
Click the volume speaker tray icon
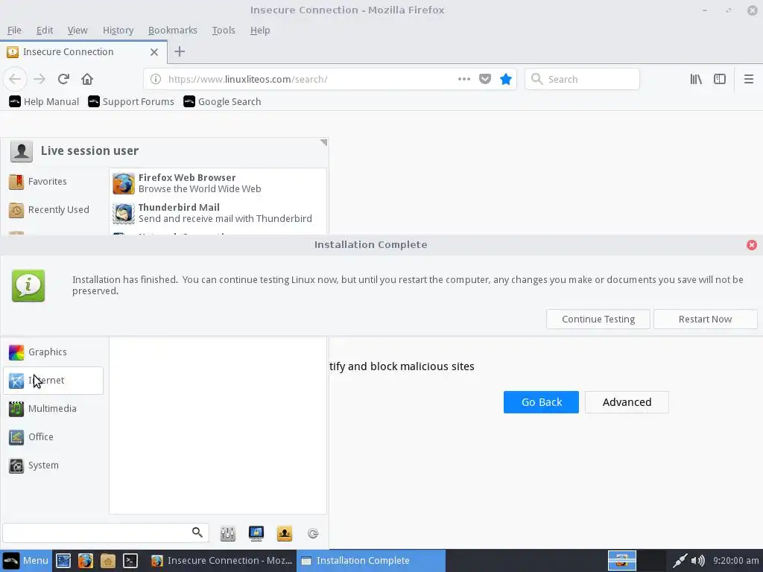[697, 561]
